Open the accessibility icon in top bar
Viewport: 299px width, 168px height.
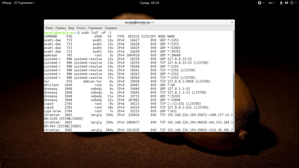click(259, 3)
